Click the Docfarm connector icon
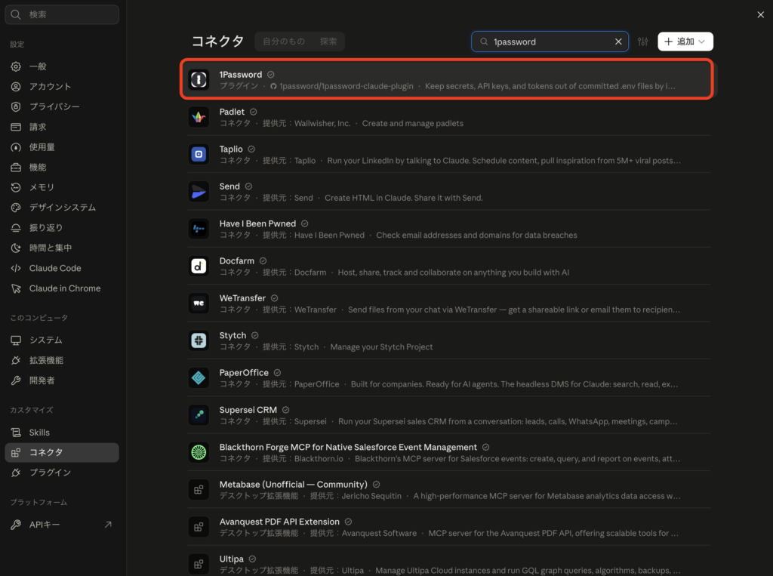773x576 pixels. [199, 266]
